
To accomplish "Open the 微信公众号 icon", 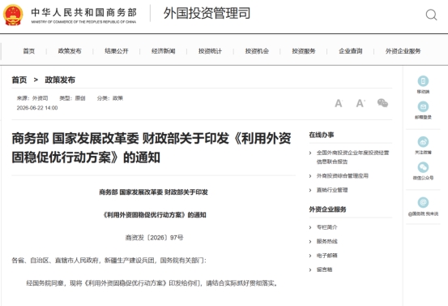I will pos(423,167).
